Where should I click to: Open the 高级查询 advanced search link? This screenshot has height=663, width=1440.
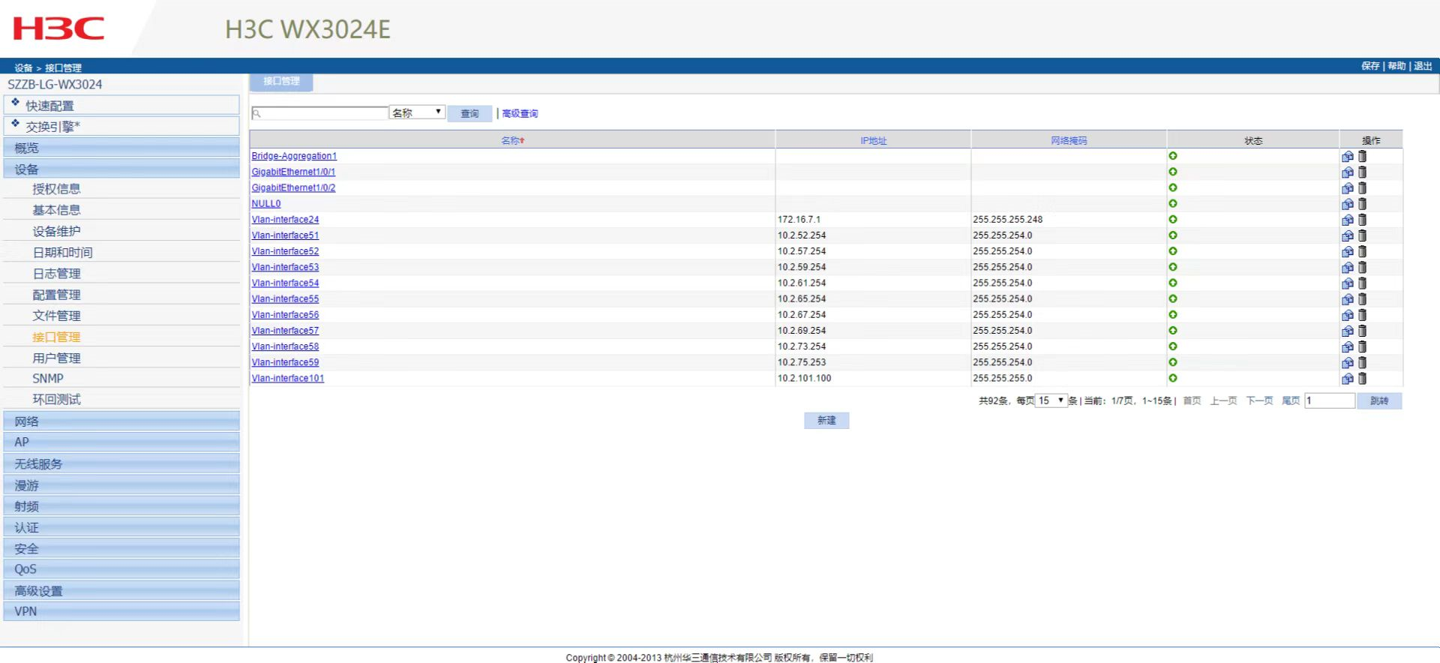[520, 114]
